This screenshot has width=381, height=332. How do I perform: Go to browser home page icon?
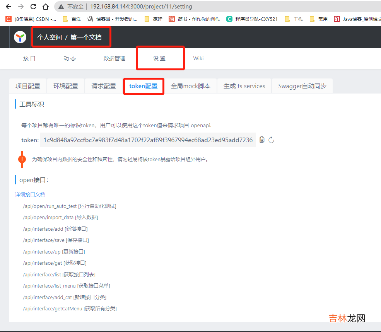tap(46, 7)
